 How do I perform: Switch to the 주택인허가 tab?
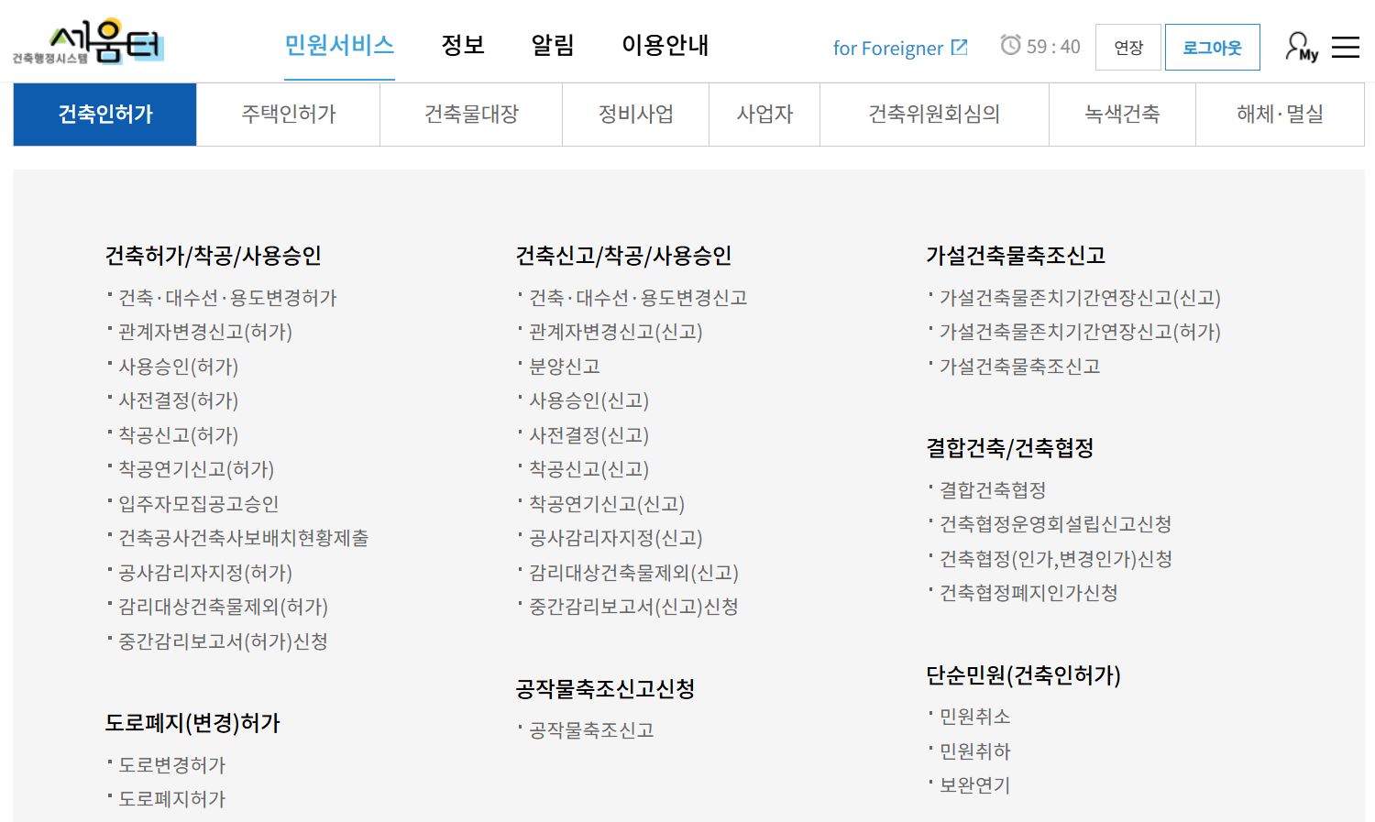[288, 114]
